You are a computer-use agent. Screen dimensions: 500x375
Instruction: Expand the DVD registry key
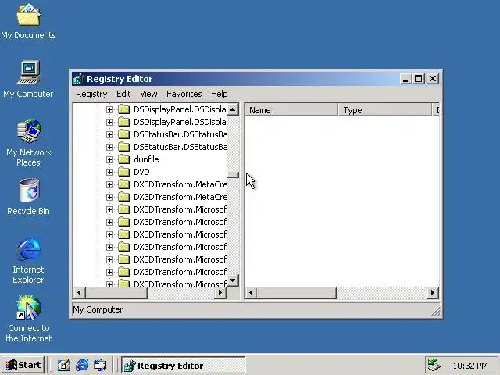pyautogui.click(x=109, y=172)
